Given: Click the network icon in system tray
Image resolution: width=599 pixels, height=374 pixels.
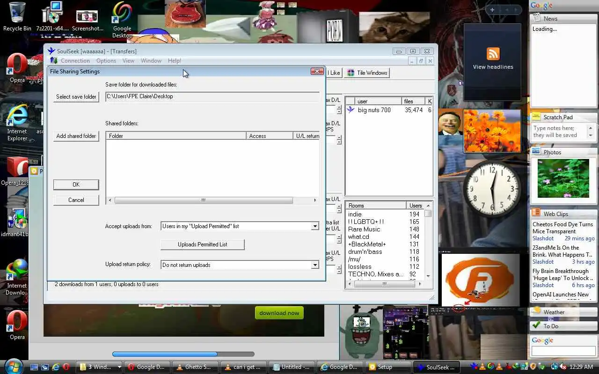Looking at the screenshot, I should [x=554, y=367].
